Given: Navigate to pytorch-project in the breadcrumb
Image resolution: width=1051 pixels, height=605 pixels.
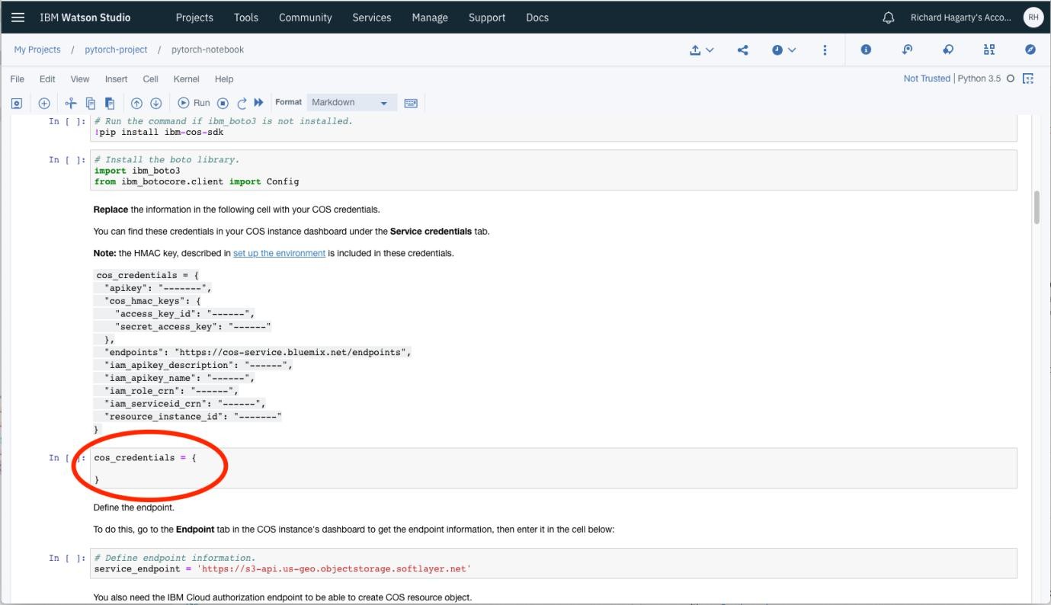Looking at the screenshot, I should tap(116, 49).
